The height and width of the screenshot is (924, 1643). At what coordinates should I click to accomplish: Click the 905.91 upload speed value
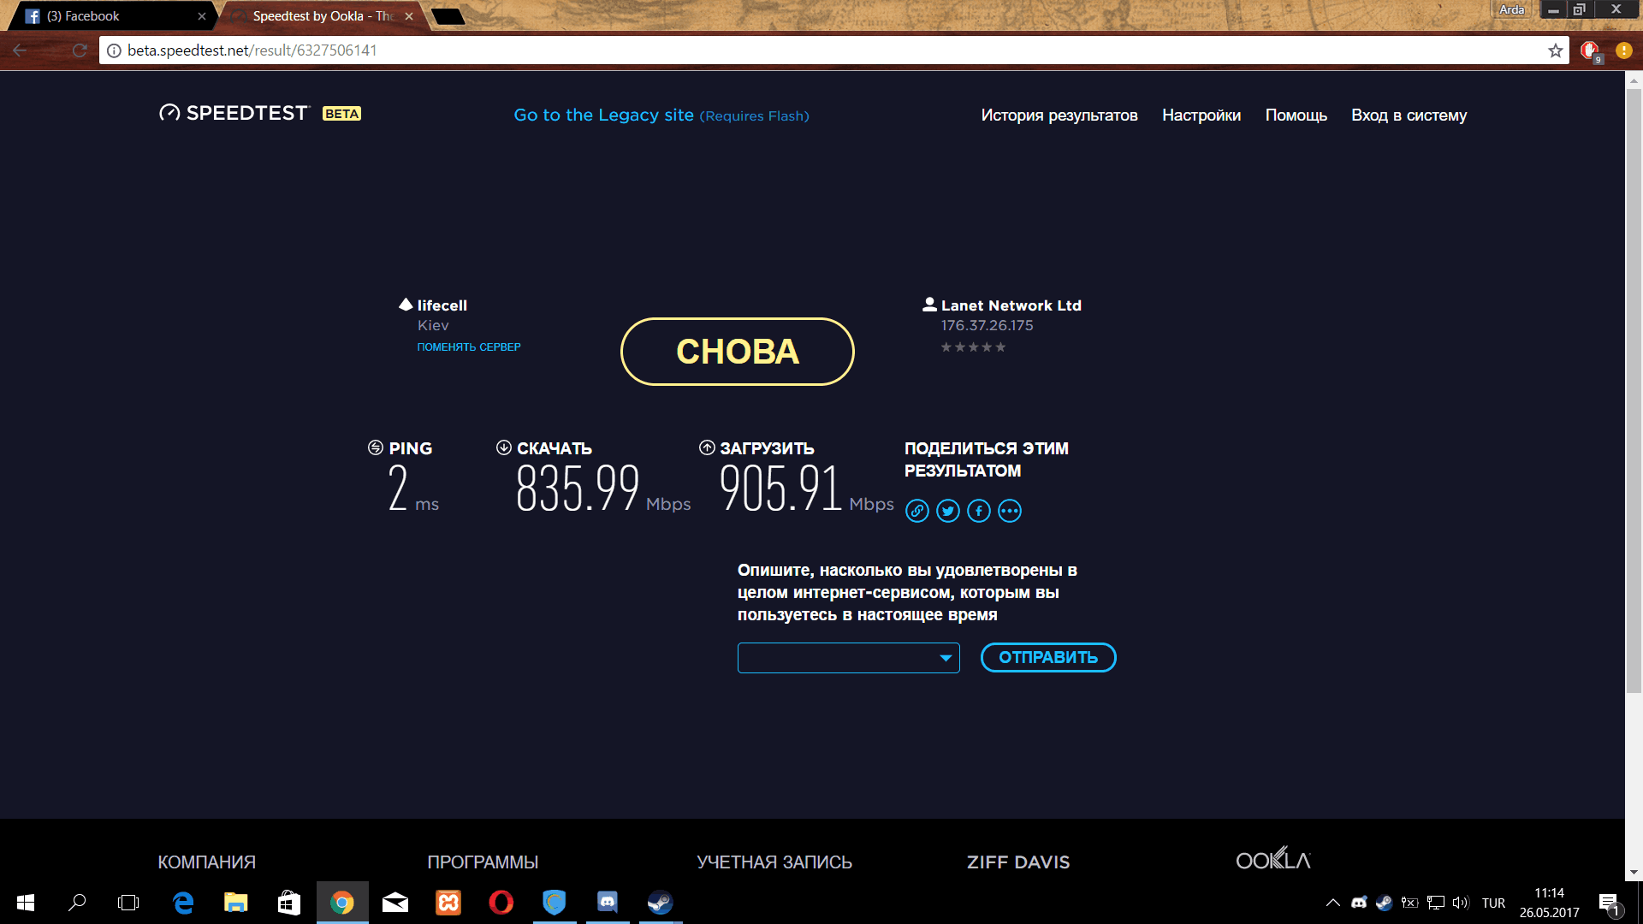tap(781, 489)
